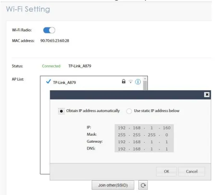218x195 pixels.
Task: Click the Gateway address field
Action: [x=144, y=142]
